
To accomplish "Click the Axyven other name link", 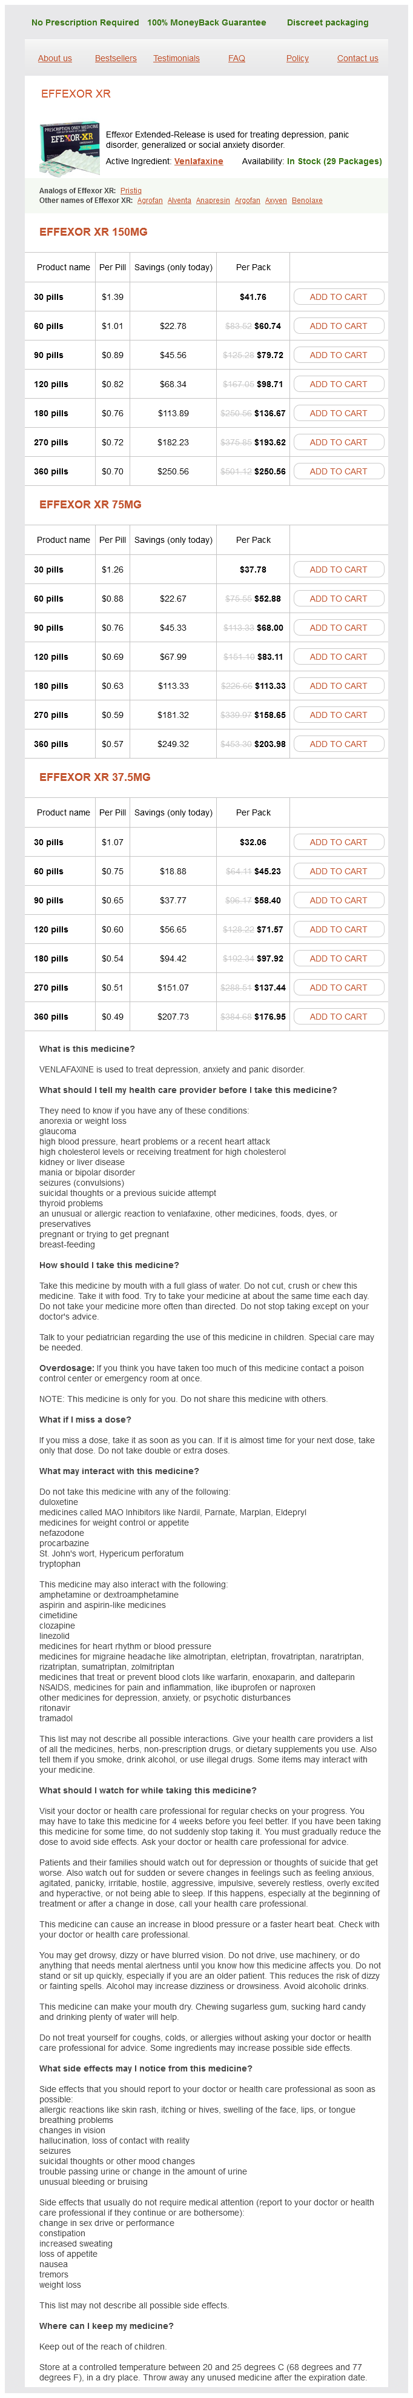I will [276, 201].
